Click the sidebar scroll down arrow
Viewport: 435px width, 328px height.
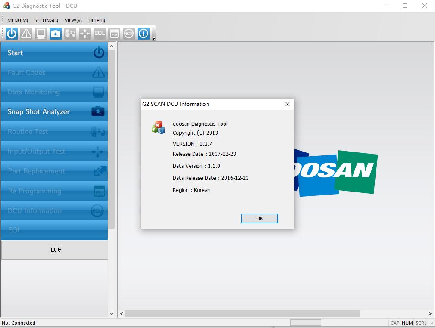112,314
